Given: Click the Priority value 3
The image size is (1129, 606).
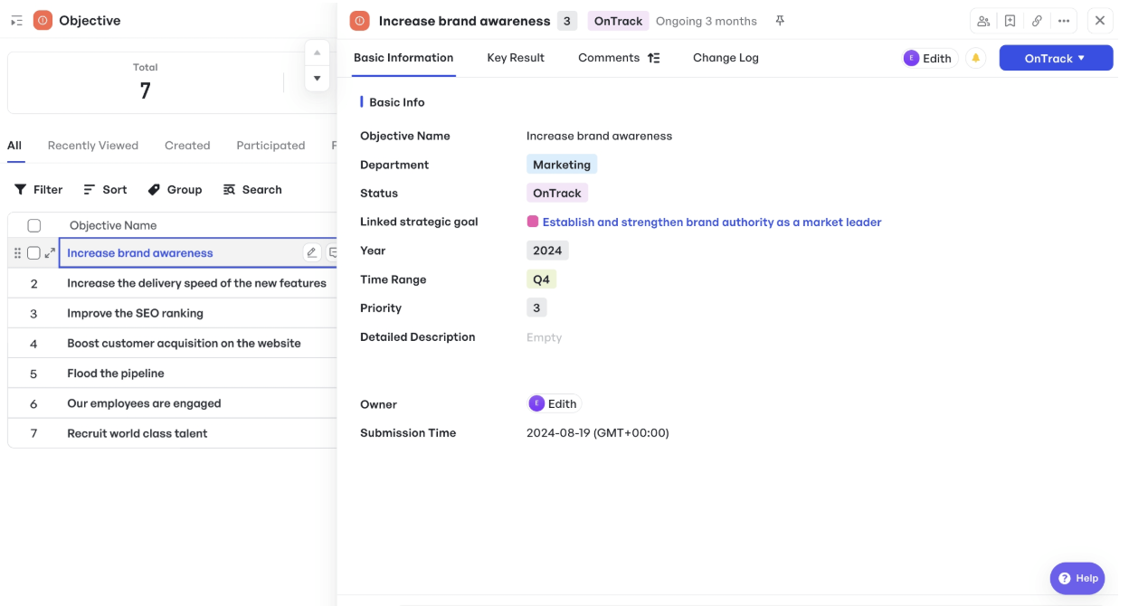Looking at the screenshot, I should pyautogui.click(x=536, y=308).
